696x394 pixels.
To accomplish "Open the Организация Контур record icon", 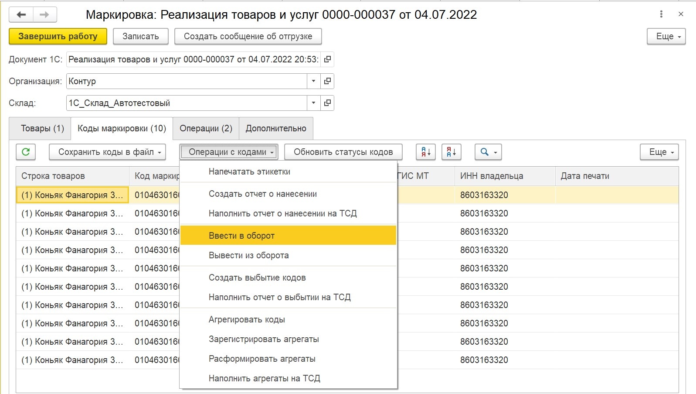I will [327, 81].
